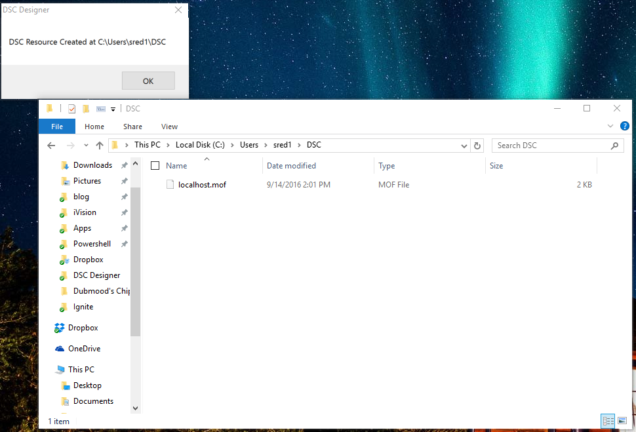The width and height of the screenshot is (636, 432).
Task: Close the DSC Designer dialog
Action: 178,10
